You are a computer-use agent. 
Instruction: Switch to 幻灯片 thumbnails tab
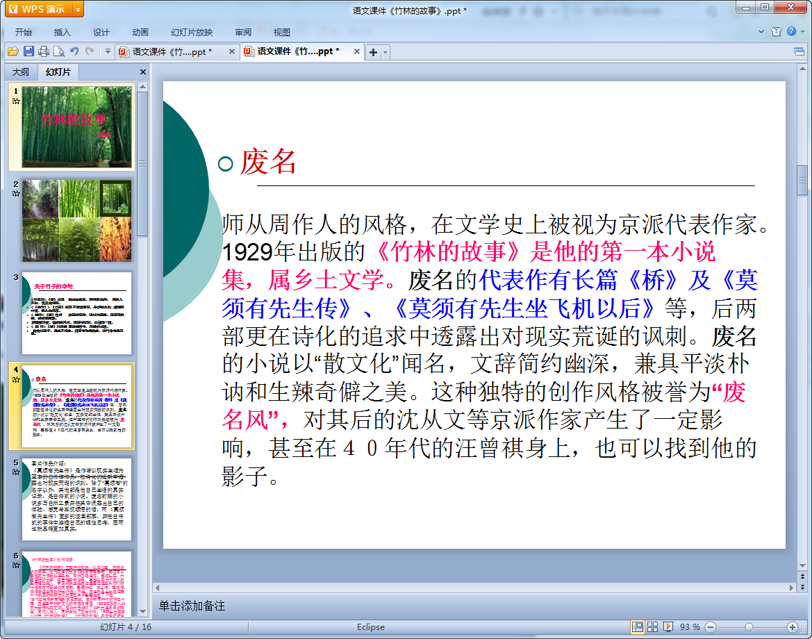[58, 72]
